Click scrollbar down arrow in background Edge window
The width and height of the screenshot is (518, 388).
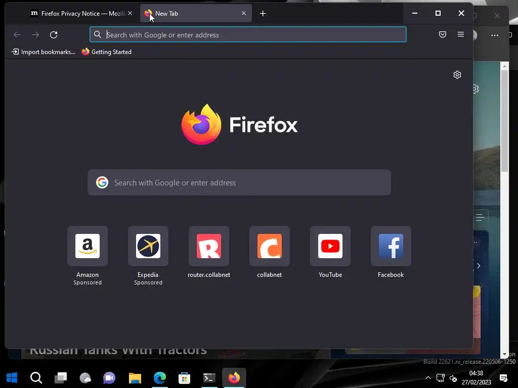(x=504, y=354)
